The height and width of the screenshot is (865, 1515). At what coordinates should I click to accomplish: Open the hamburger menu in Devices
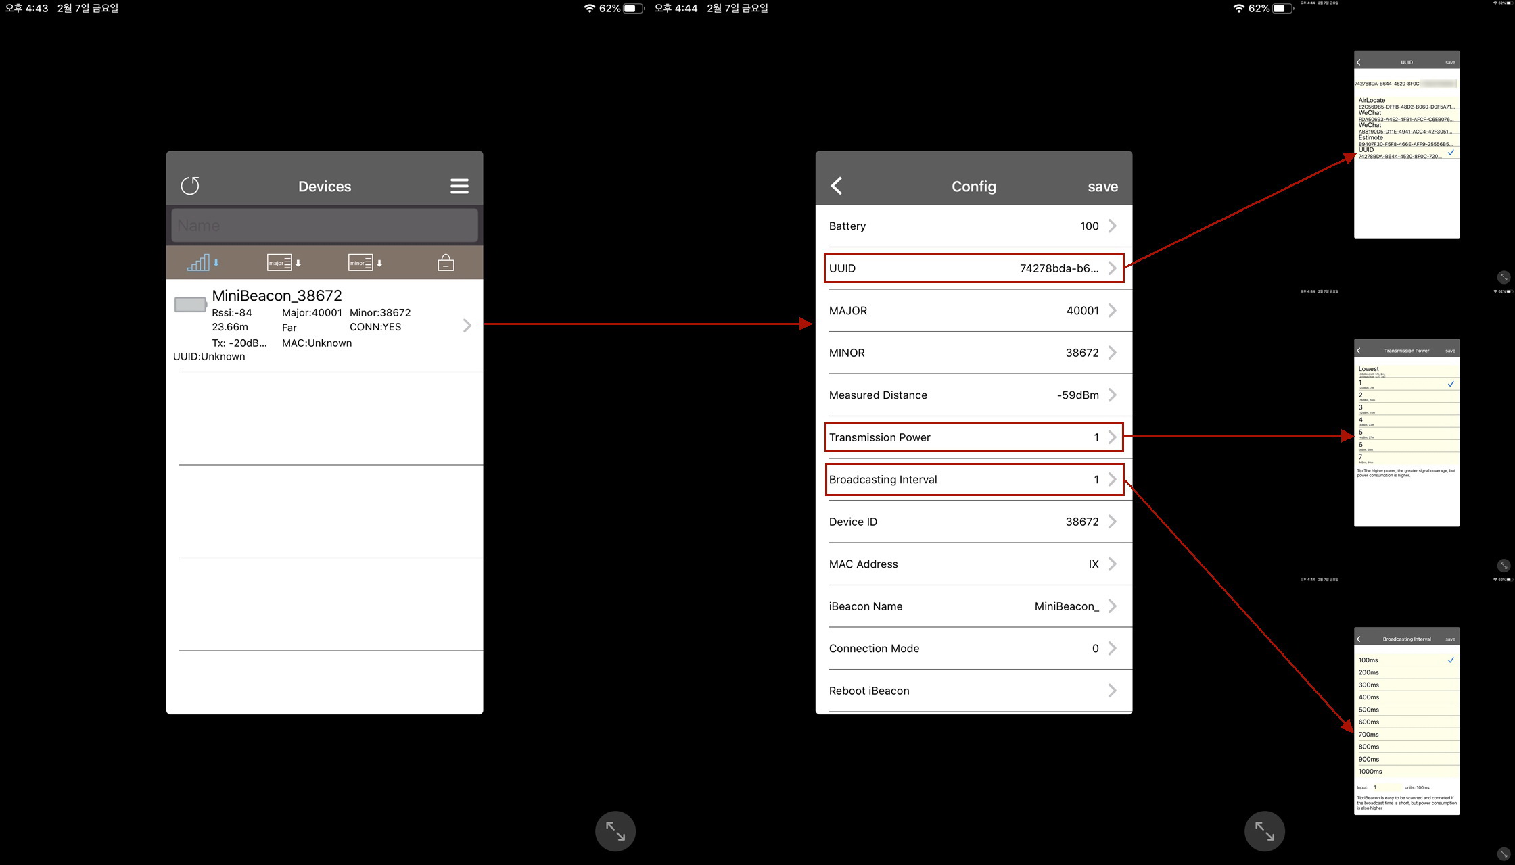pyautogui.click(x=459, y=186)
